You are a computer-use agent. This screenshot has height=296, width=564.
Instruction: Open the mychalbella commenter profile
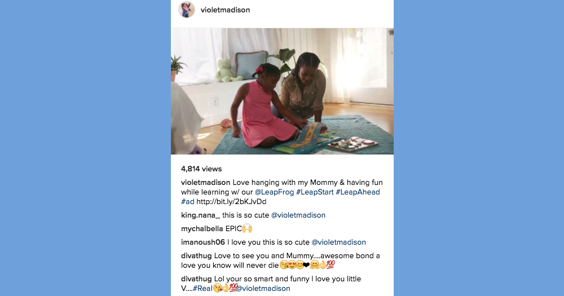click(202, 229)
